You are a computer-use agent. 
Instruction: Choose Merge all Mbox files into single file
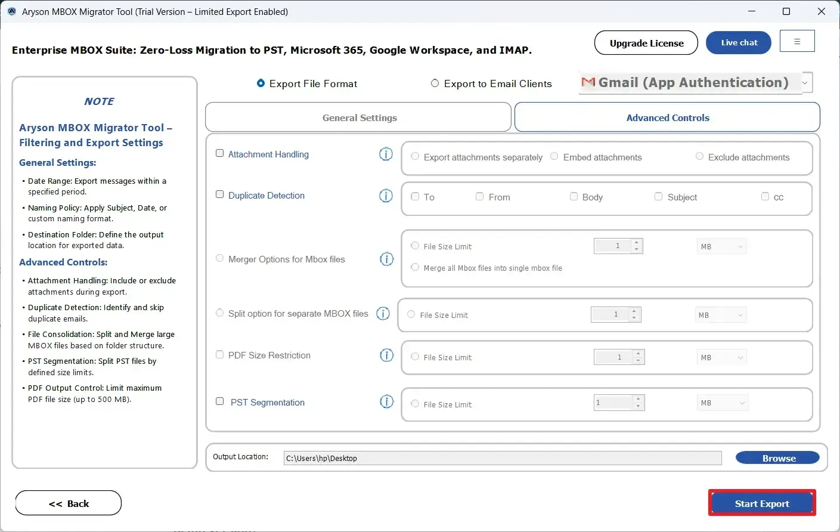coord(415,267)
